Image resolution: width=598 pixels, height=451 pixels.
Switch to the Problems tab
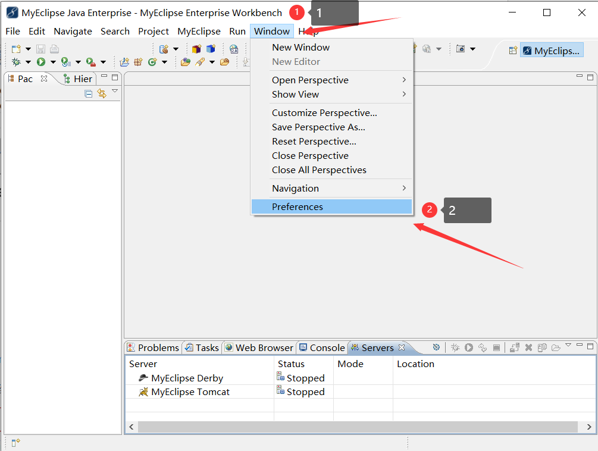(153, 347)
